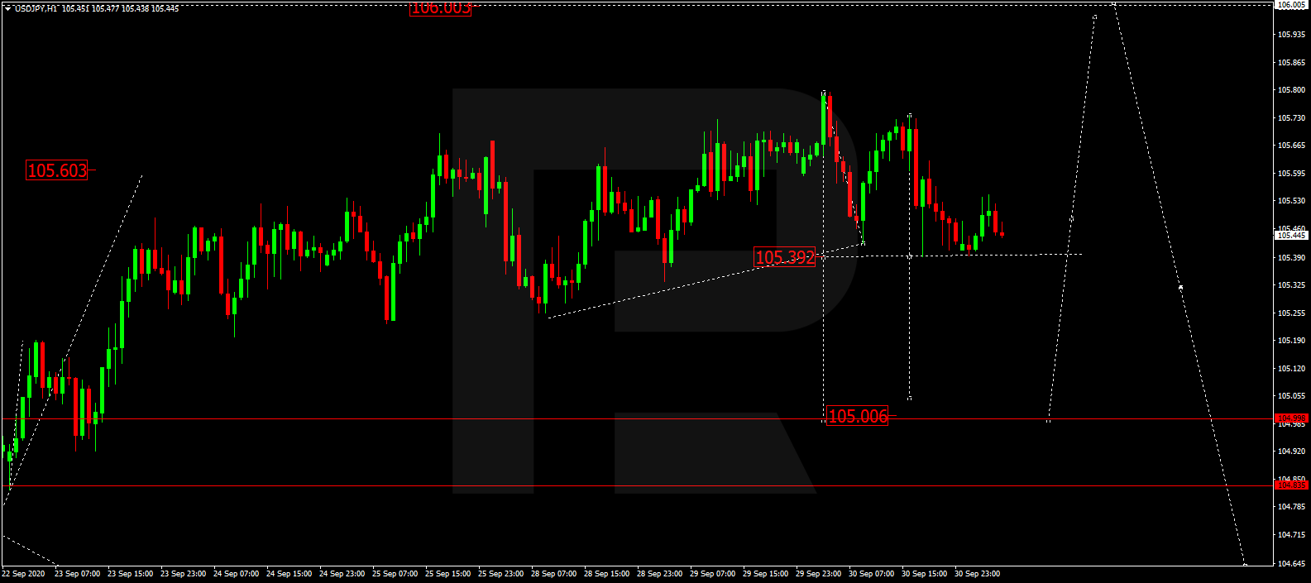This screenshot has width=1311, height=583.
Task: Click the 30 Sep 07:00 time label
Action: click(871, 574)
